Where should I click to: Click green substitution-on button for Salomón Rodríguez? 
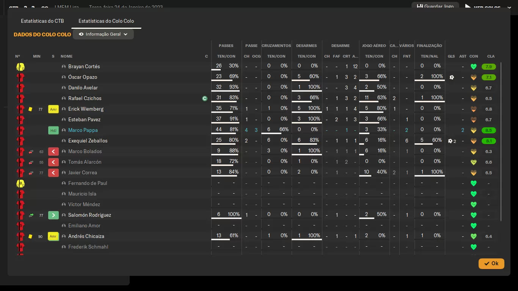pos(53,215)
